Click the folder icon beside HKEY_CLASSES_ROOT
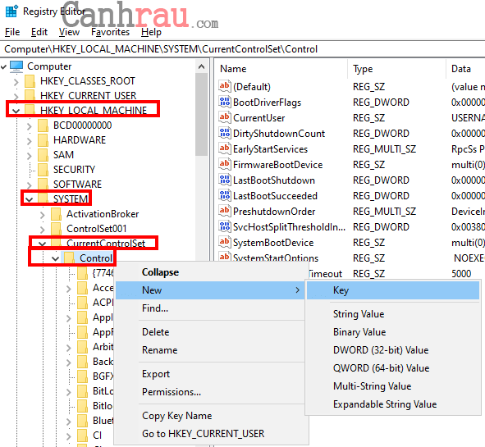 [x=30, y=81]
